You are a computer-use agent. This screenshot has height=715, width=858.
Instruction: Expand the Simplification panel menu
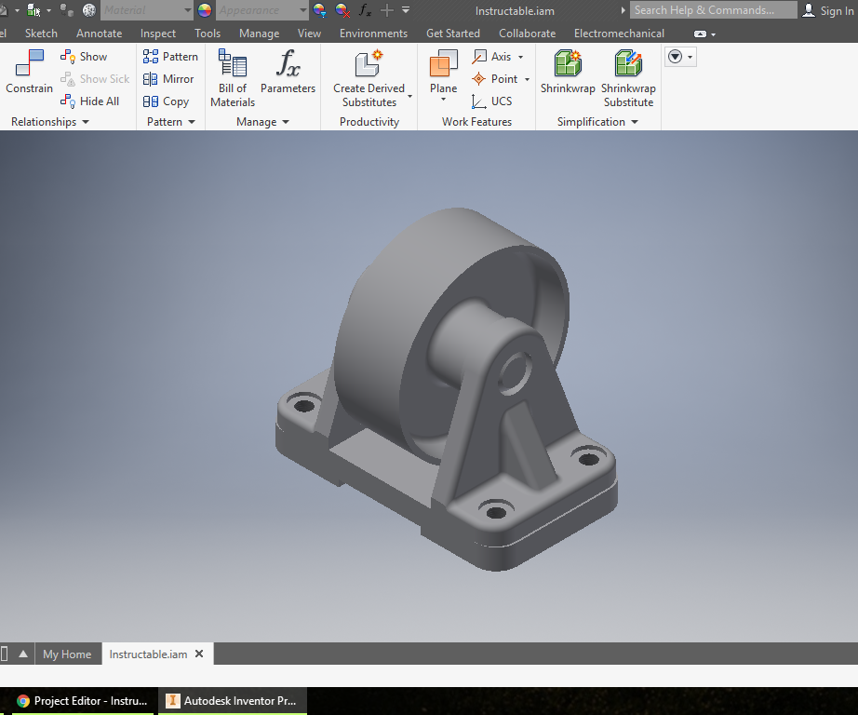coord(635,121)
